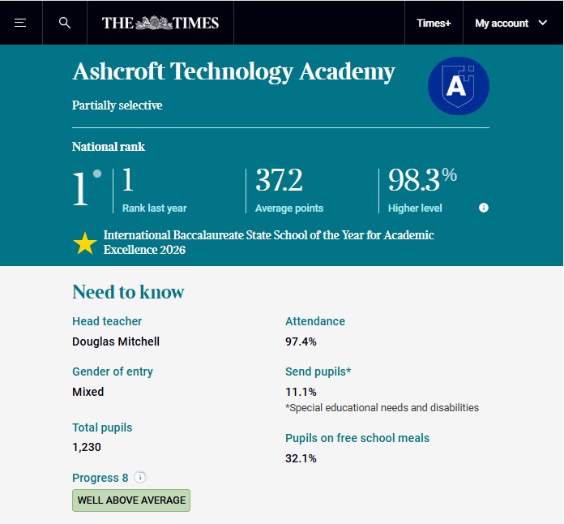Click the Pupils on free school meals label

(x=357, y=438)
